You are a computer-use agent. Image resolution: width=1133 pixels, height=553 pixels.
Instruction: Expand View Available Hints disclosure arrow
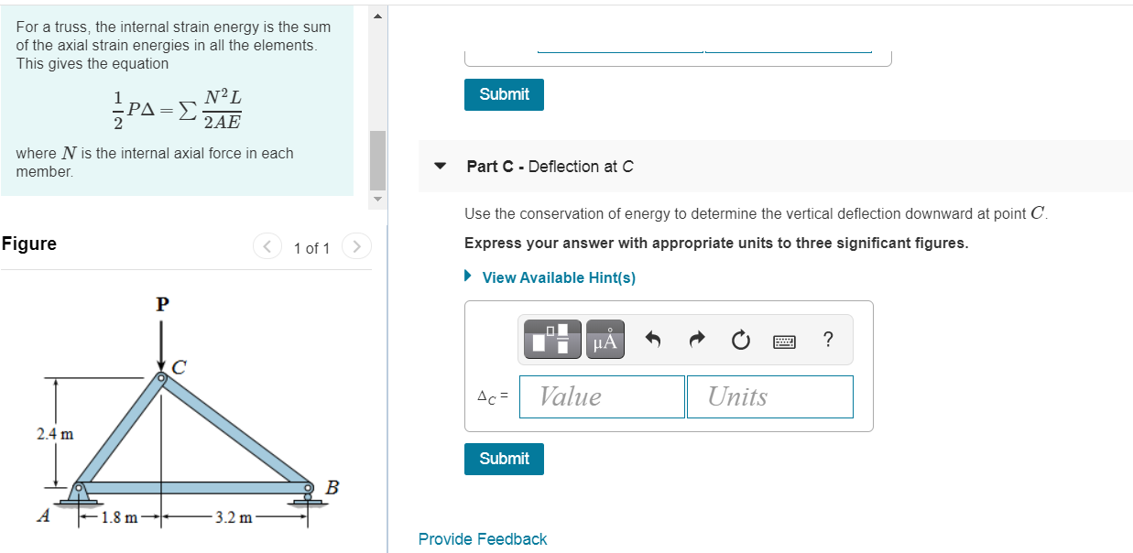click(x=467, y=276)
